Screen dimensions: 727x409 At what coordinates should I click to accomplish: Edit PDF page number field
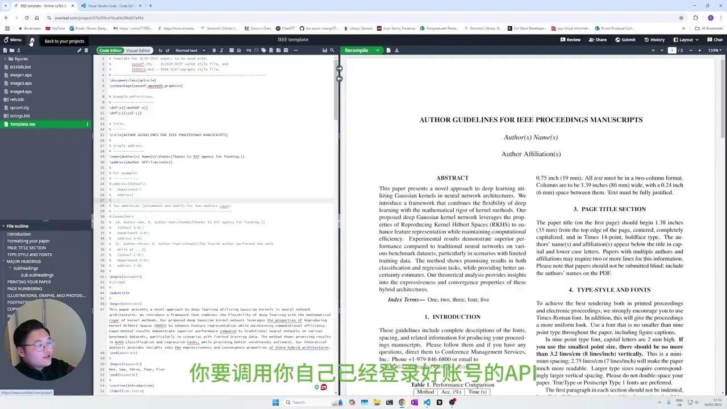click(x=672, y=51)
